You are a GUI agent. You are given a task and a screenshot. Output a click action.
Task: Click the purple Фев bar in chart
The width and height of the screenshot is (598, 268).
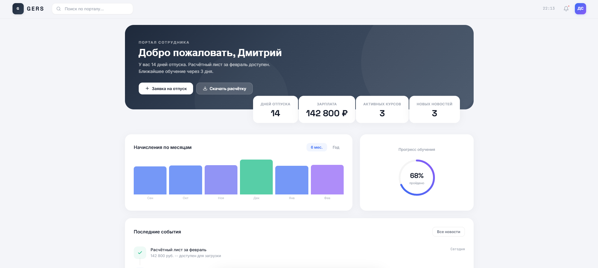tap(327, 180)
